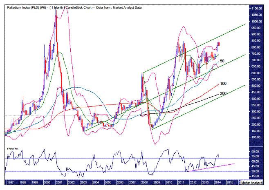Select the 2000 year marker on time axis
The width and height of the screenshot is (269, 190).
coord(47,183)
